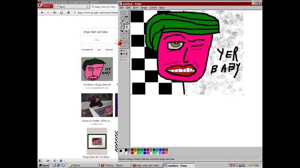Viewport: 300px width, 168px height.
Task: Click Opera's forward navigation arrow
Action: (x=48, y=13)
